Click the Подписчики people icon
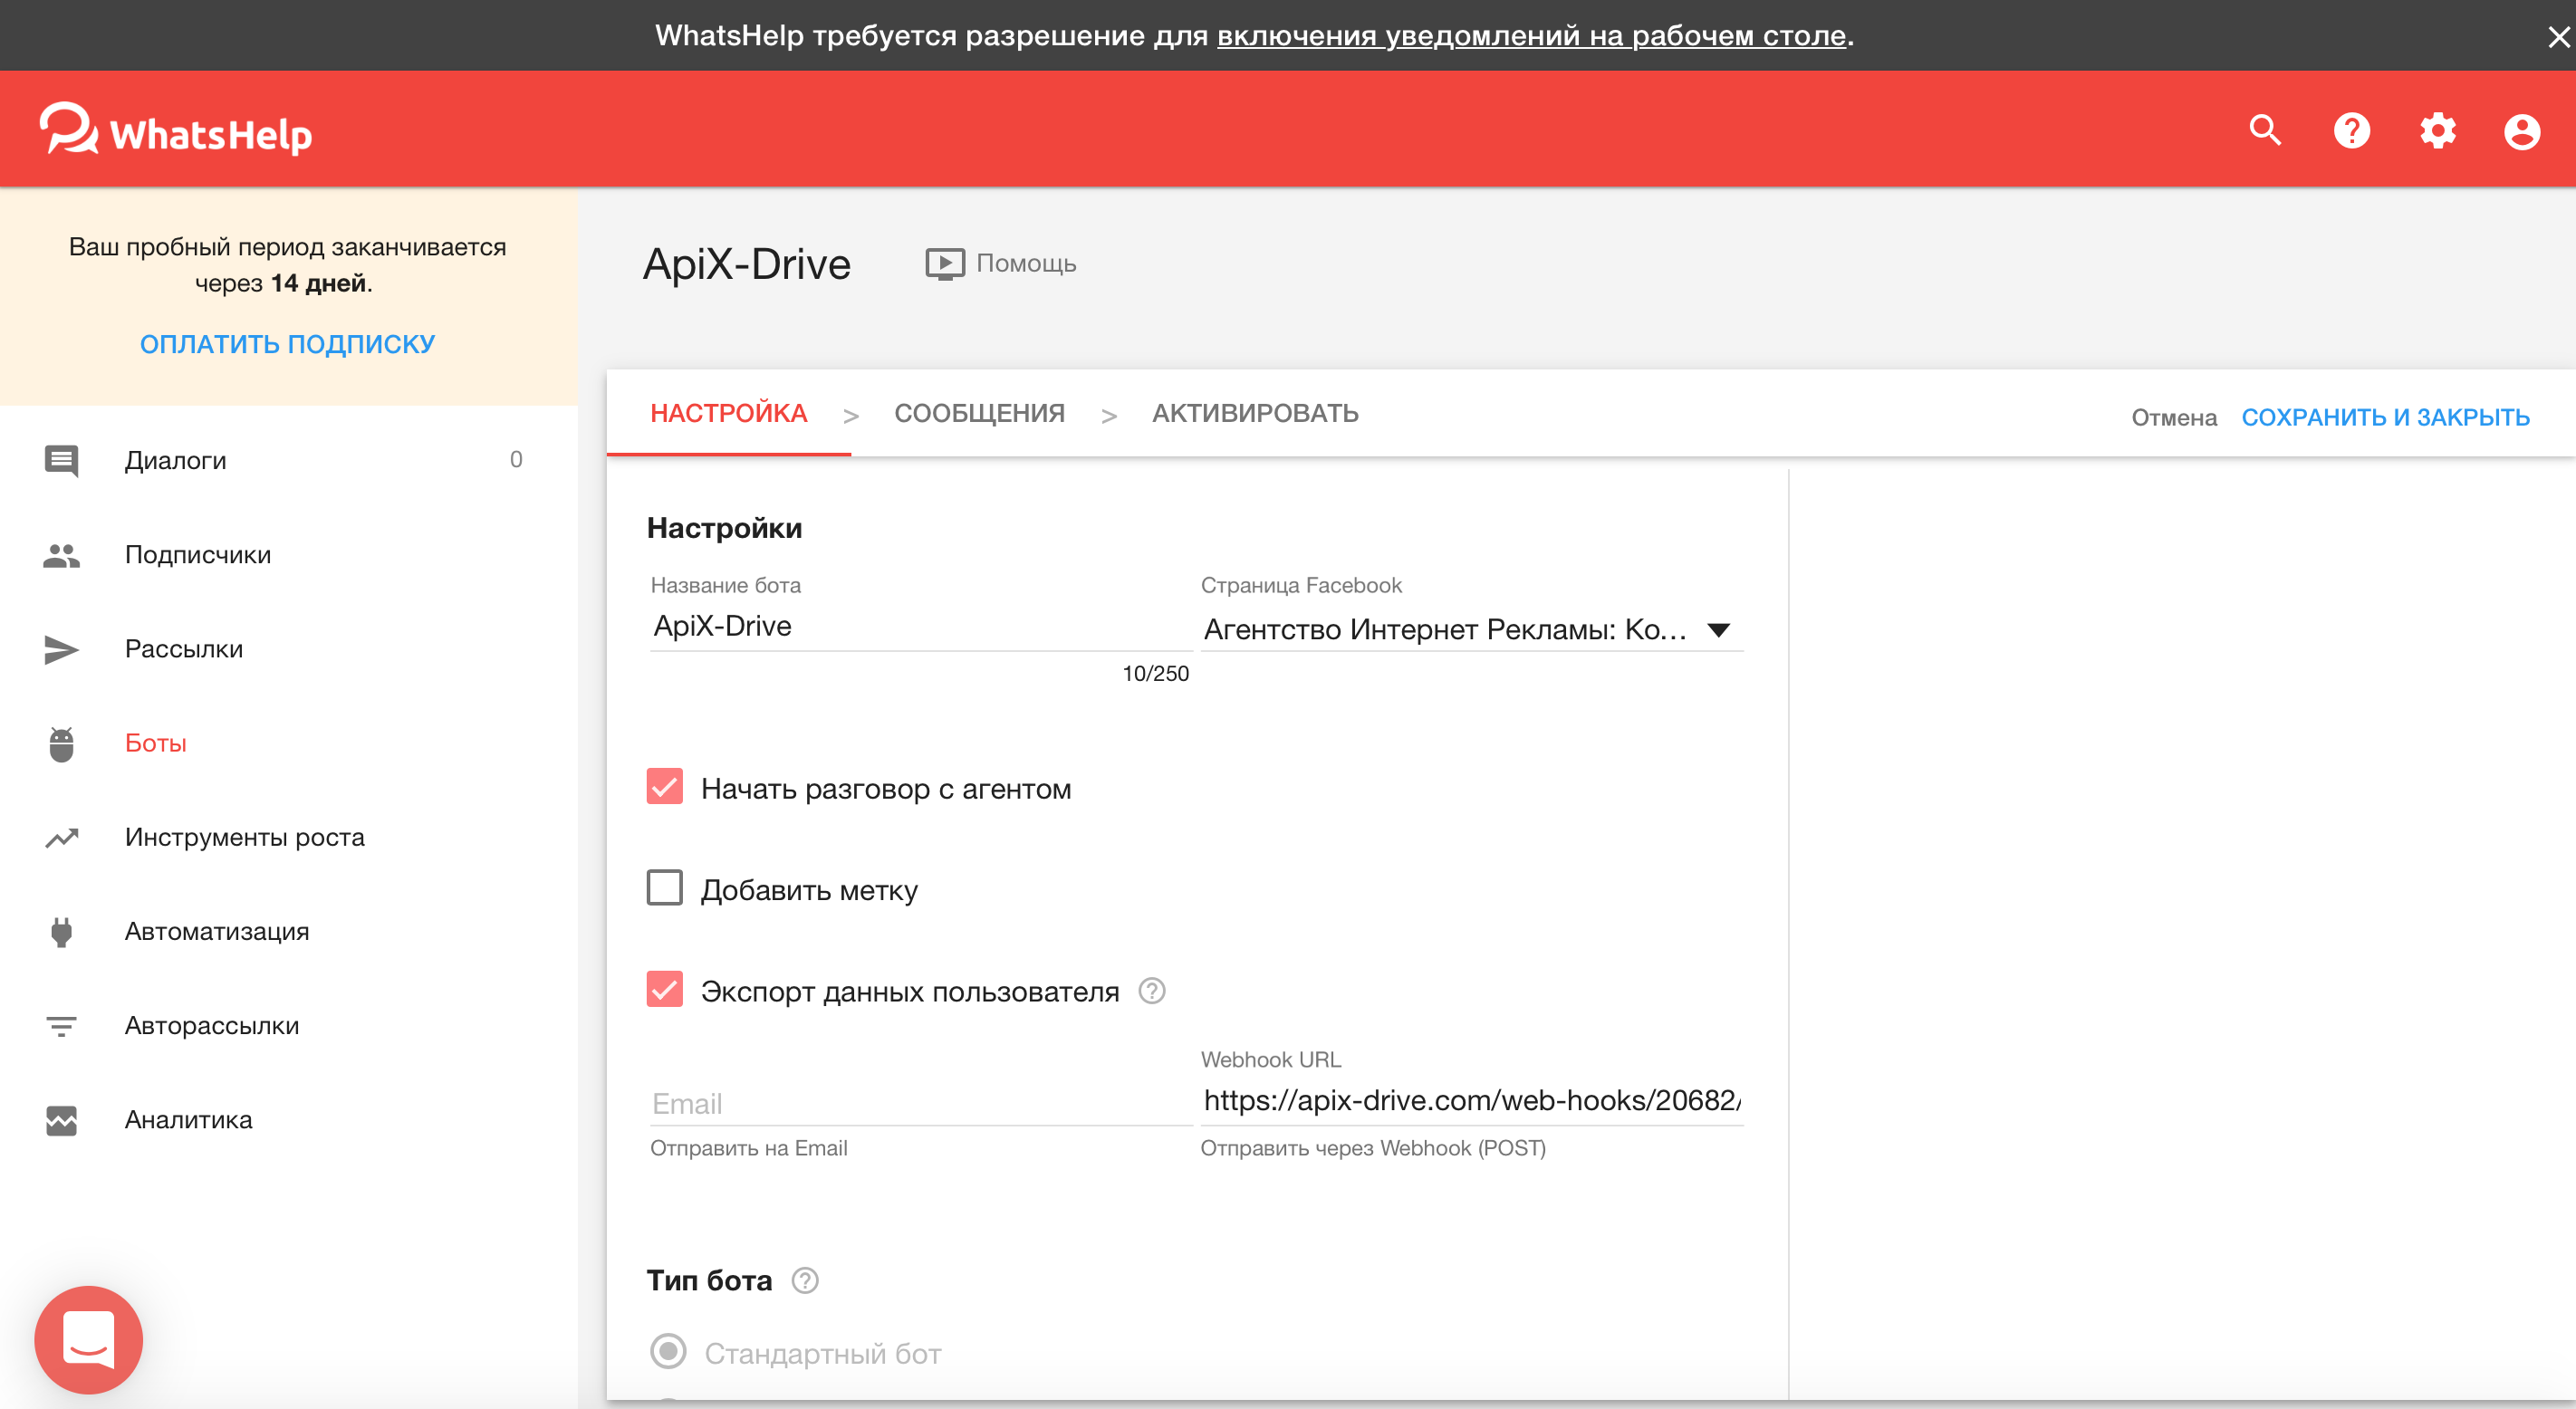2576x1409 pixels. click(61, 555)
